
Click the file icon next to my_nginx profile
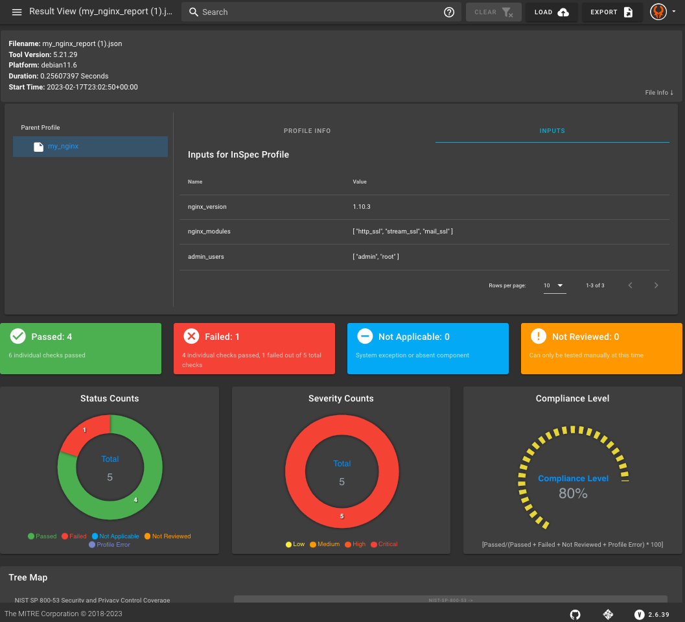37,146
